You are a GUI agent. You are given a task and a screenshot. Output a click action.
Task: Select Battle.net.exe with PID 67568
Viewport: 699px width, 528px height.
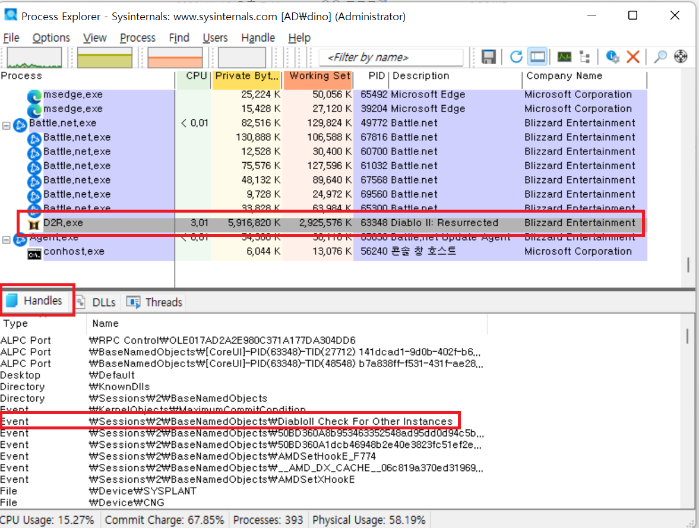coord(323,180)
